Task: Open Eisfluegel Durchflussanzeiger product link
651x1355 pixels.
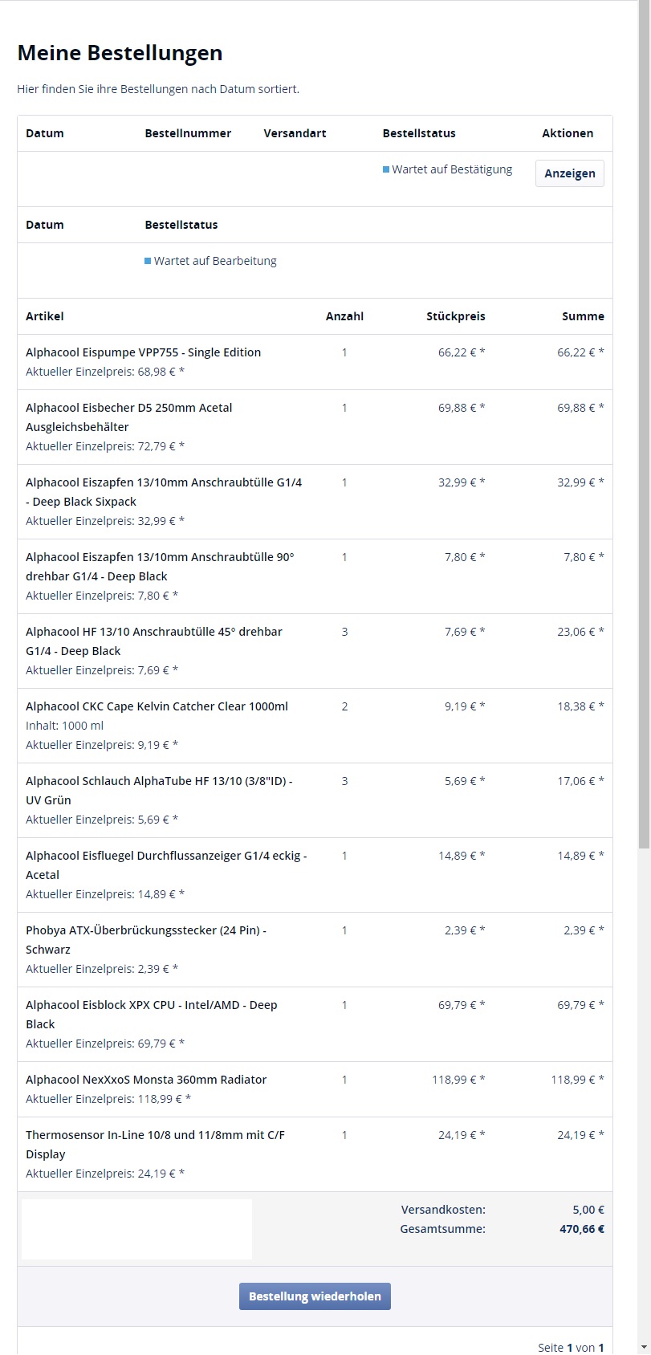Action: click(x=165, y=856)
